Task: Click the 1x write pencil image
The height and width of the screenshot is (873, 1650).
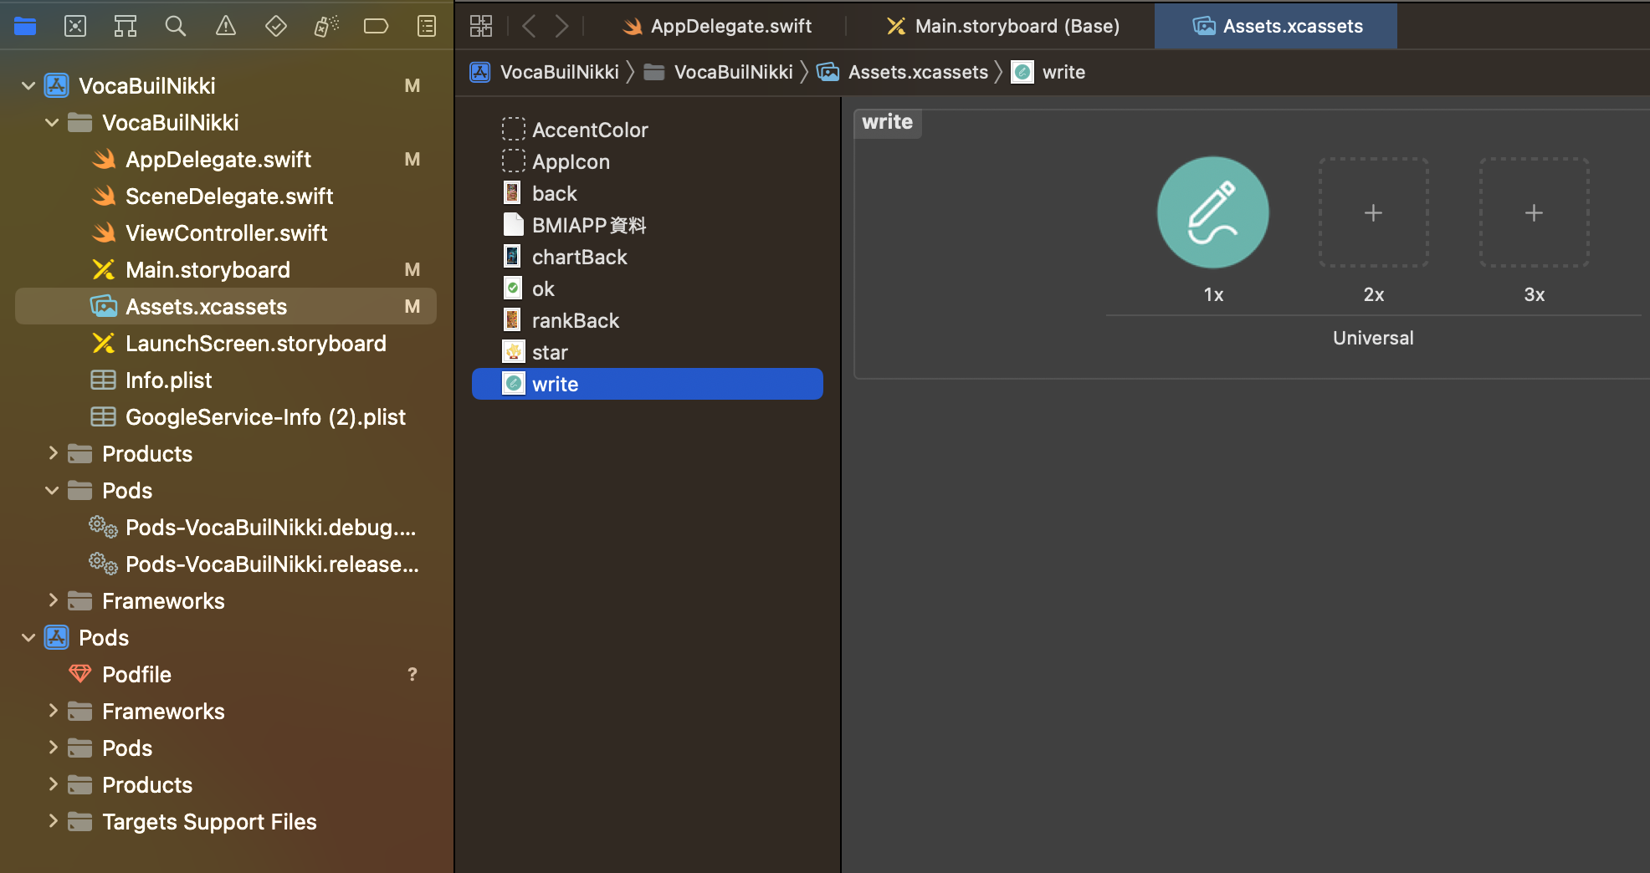Action: tap(1212, 212)
